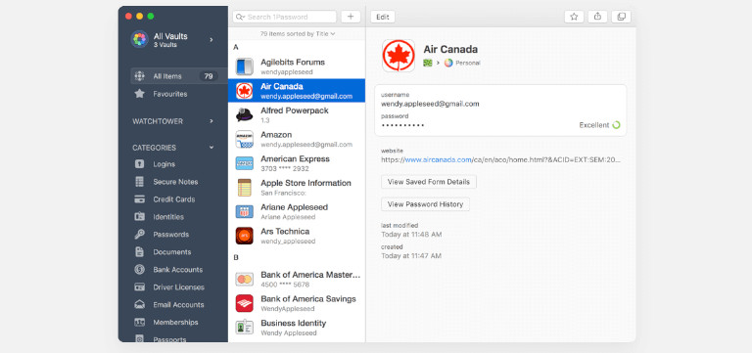752x353 pixels.
Task: Open item in separate window icon
Action: [x=621, y=17]
